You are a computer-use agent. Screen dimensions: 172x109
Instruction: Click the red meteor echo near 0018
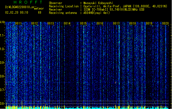point(129,82)
